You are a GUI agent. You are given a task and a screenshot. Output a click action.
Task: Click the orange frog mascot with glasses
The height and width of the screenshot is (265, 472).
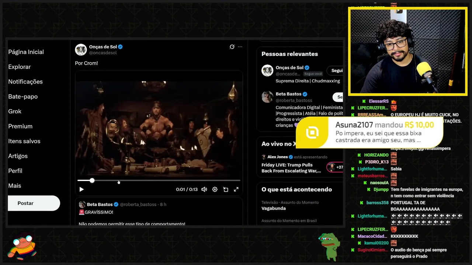(23, 246)
